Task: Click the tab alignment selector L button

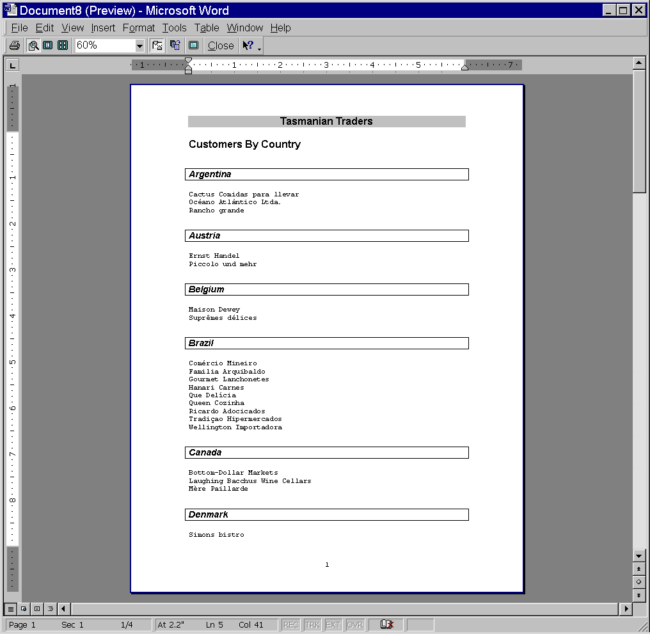Action: tap(12, 65)
